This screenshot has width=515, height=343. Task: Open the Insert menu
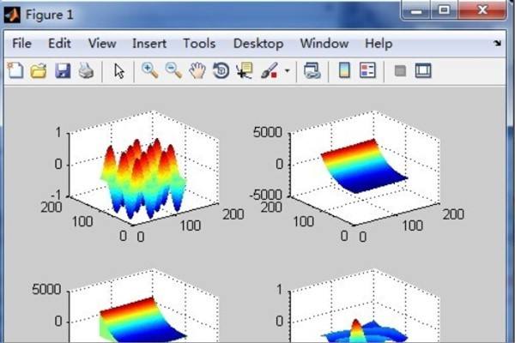[149, 44]
